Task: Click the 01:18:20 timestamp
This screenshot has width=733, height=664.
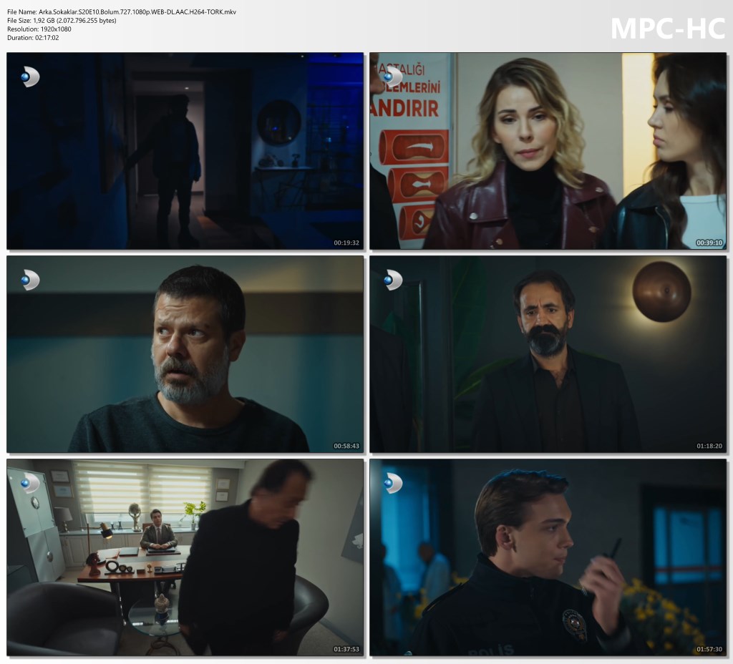Action: pos(709,446)
